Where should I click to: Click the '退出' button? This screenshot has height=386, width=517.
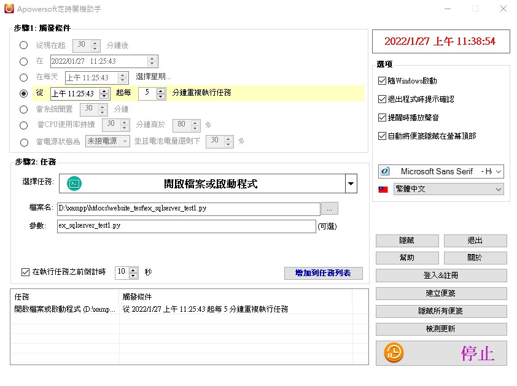pos(475,241)
